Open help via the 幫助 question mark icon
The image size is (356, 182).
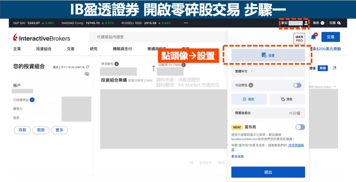tap(323, 23)
